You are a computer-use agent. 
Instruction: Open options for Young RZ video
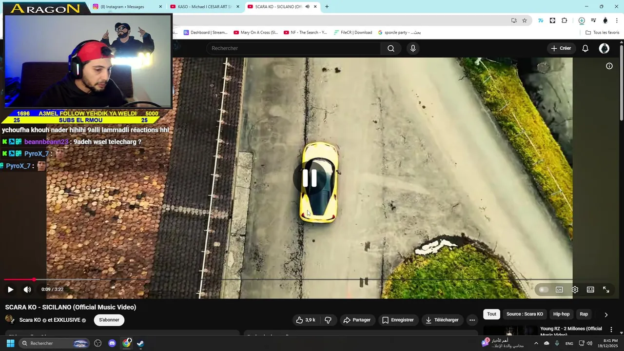tap(611, 330)
